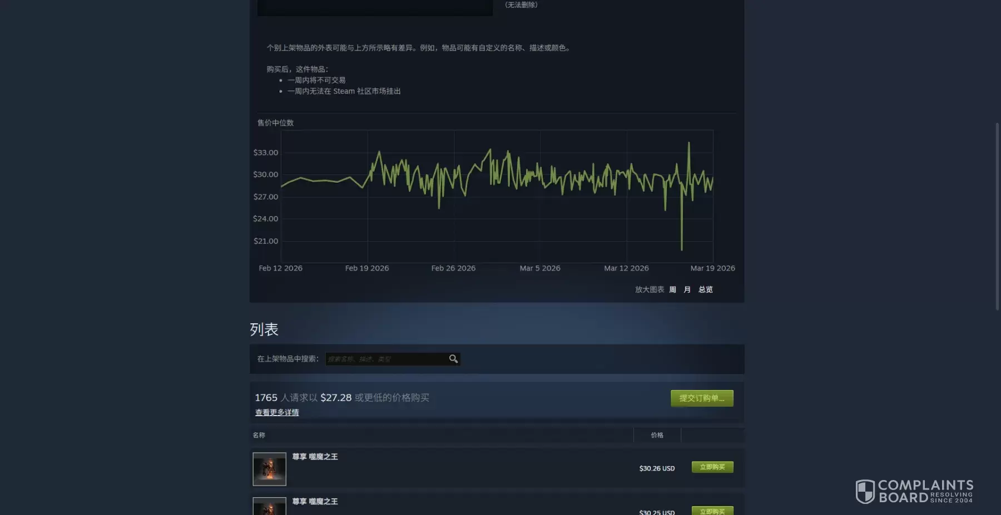Screen dimensions: 1001x515
Task: Click the Complaints Board watermark text
Action: (925, 492)
